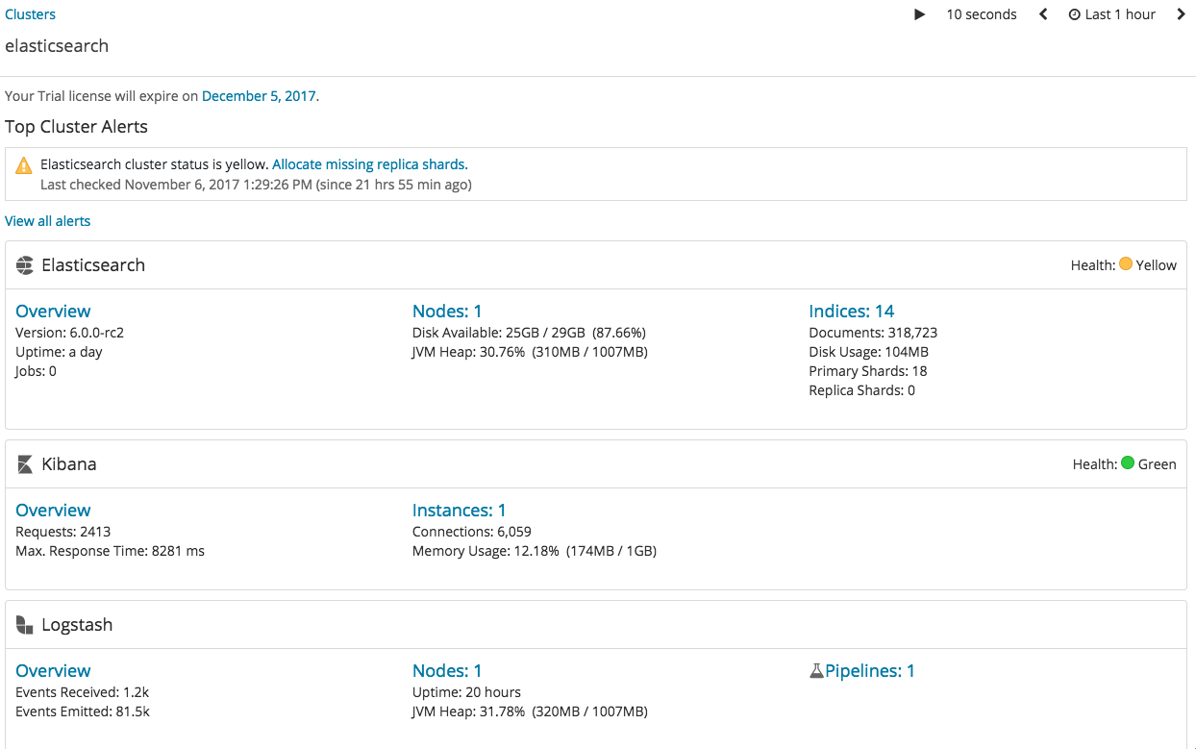Click Max. Response Time: 8281 ms
This screenshot has height=749, width=1196.
(x=110, y=551)
